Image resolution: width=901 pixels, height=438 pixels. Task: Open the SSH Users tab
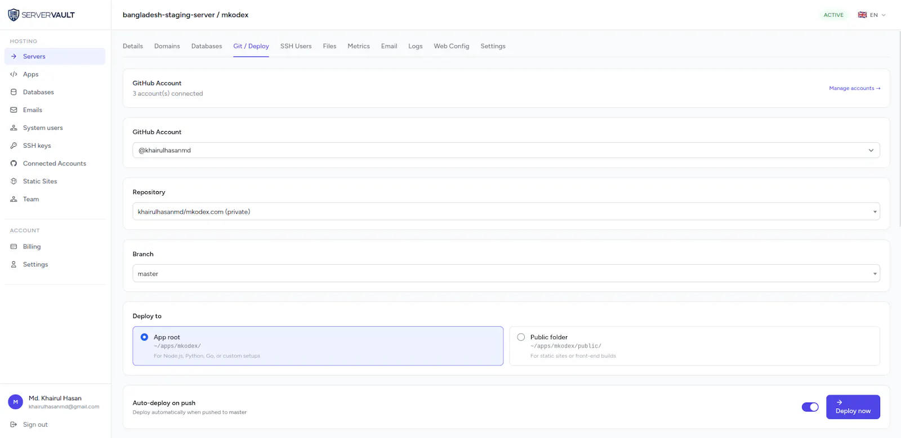coord(296,46)
